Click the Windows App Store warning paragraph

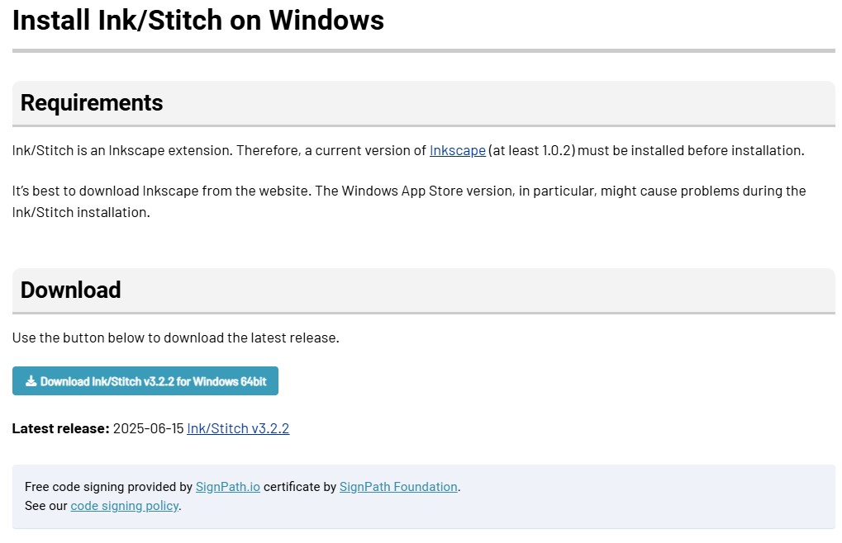pyautogui.click(x=409, y=201)
